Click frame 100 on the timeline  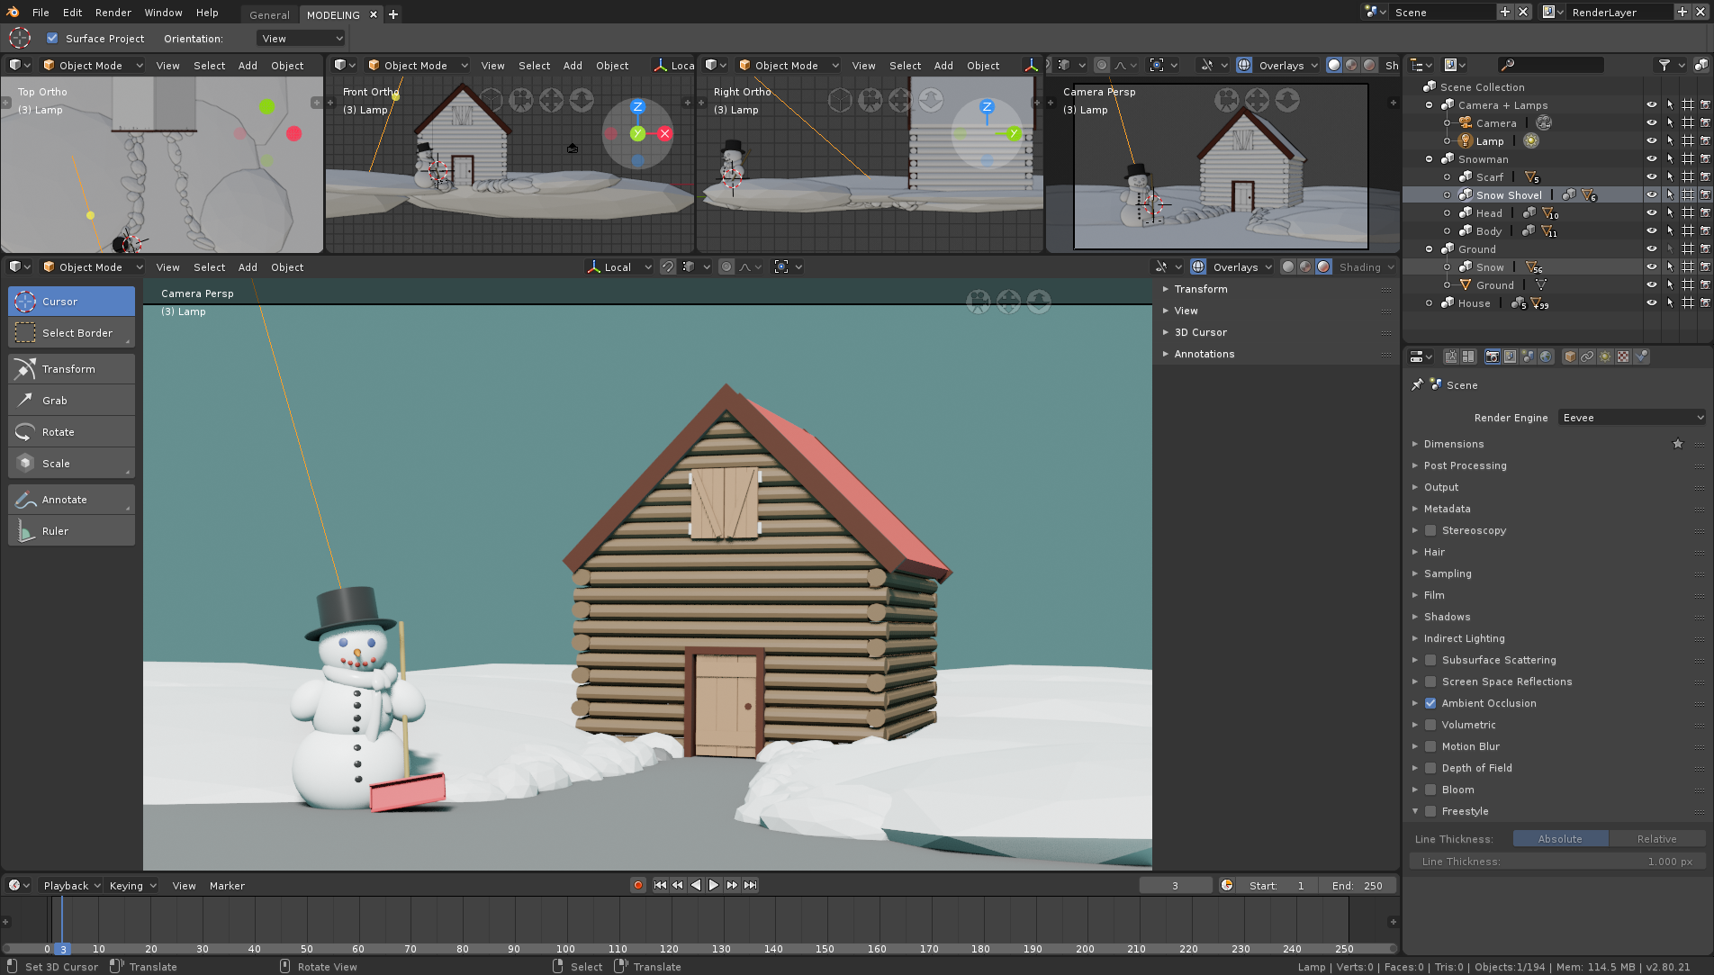tap(565, 948)
